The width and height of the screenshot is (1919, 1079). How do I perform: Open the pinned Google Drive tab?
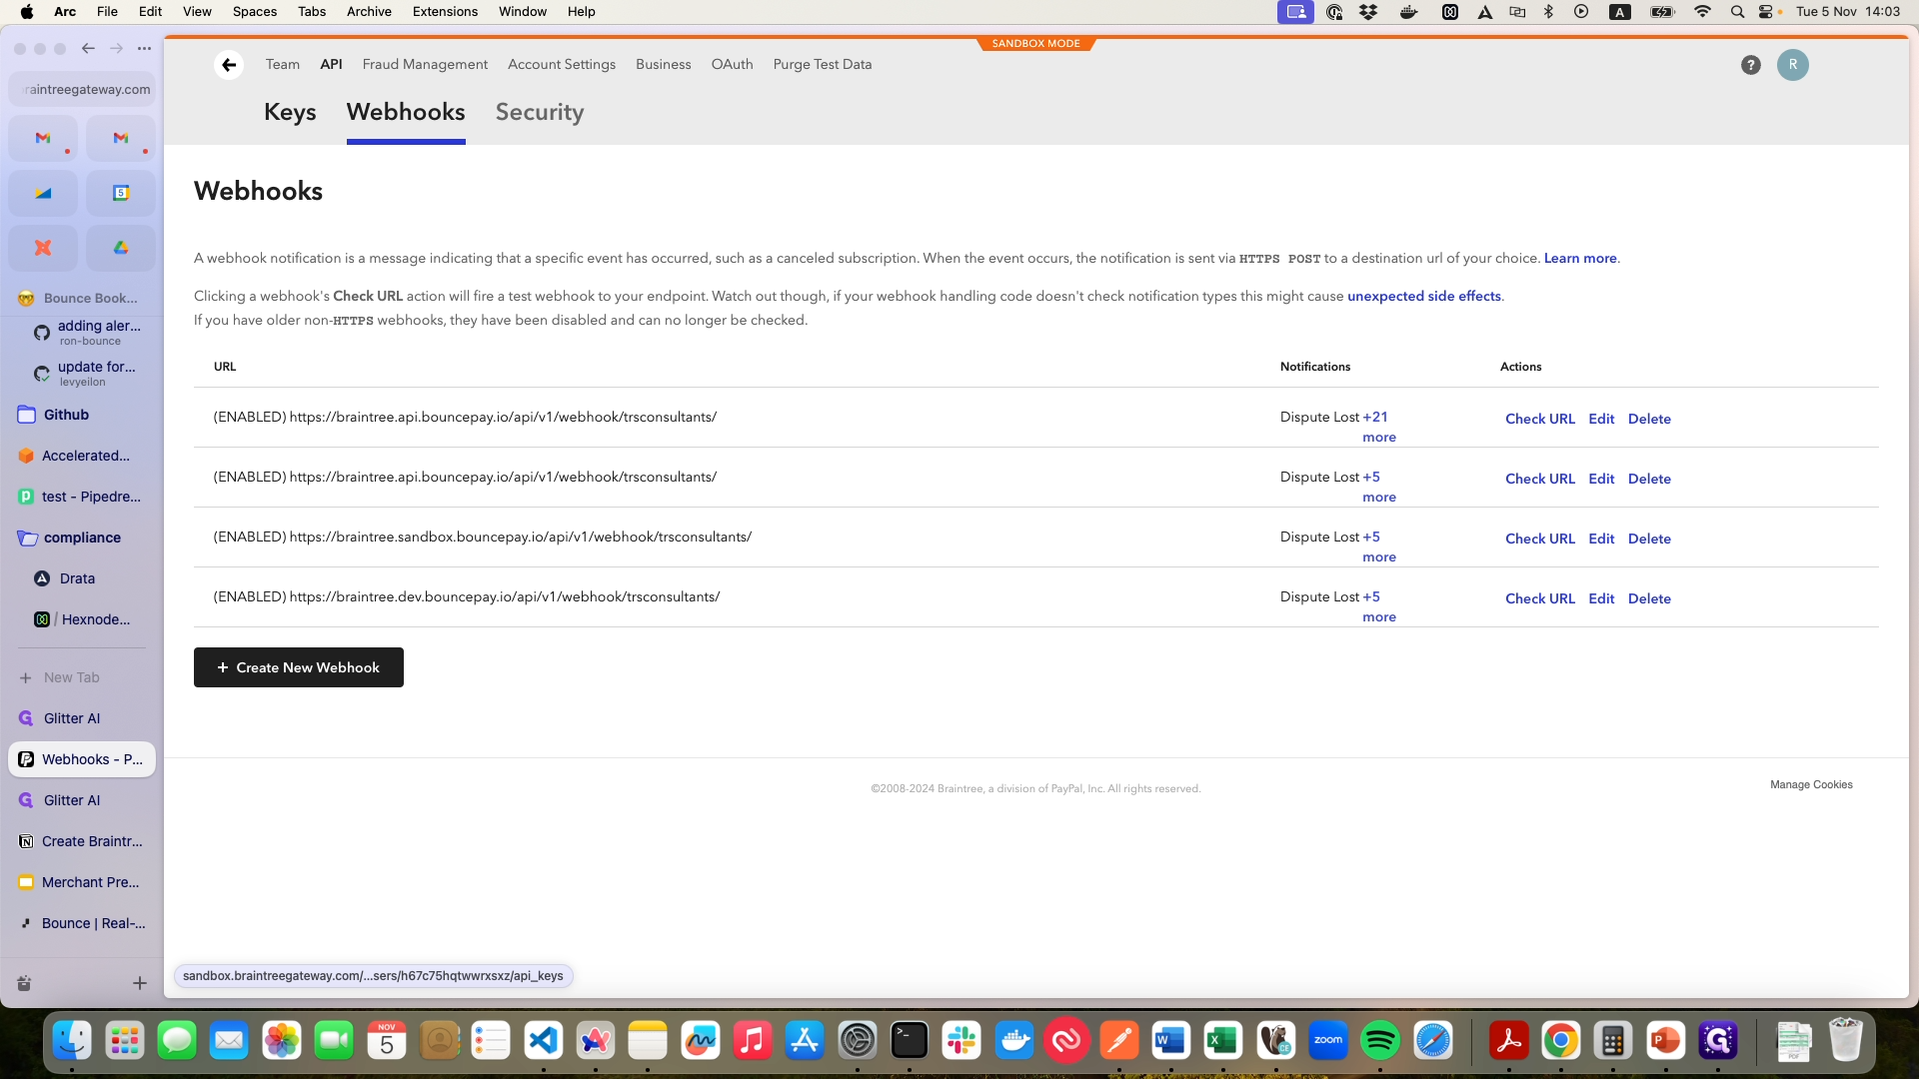coord(121,248)
